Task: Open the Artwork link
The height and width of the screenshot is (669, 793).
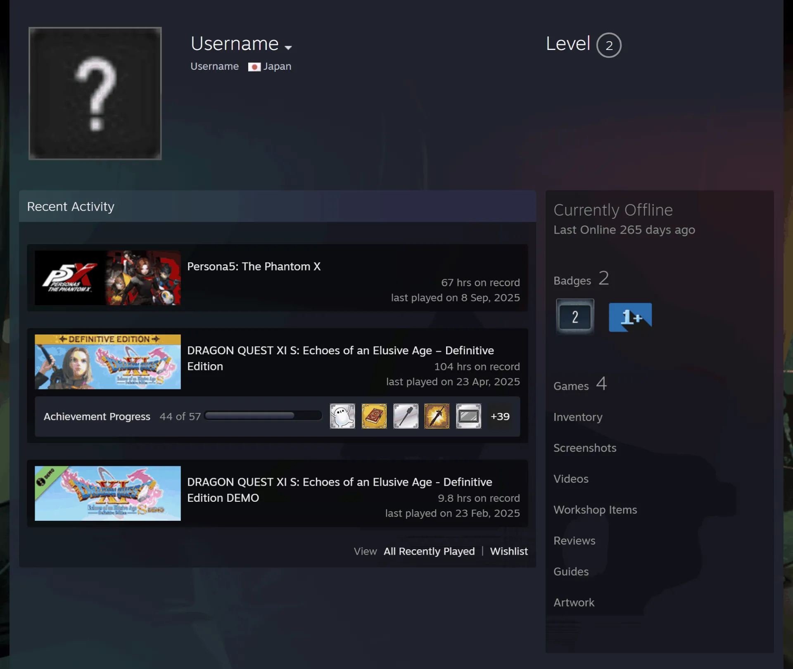Action: [574, 603]
